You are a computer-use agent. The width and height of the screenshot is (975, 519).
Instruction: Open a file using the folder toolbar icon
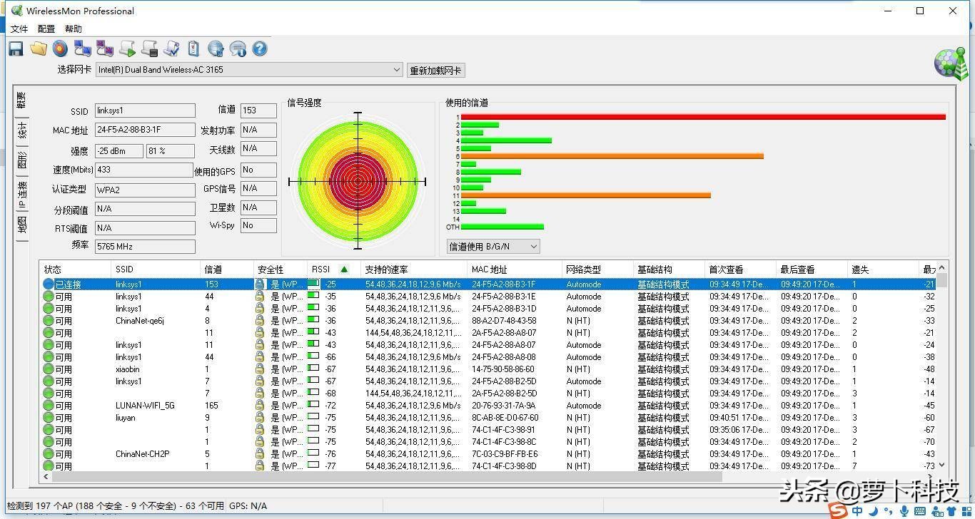coord(39,48)
